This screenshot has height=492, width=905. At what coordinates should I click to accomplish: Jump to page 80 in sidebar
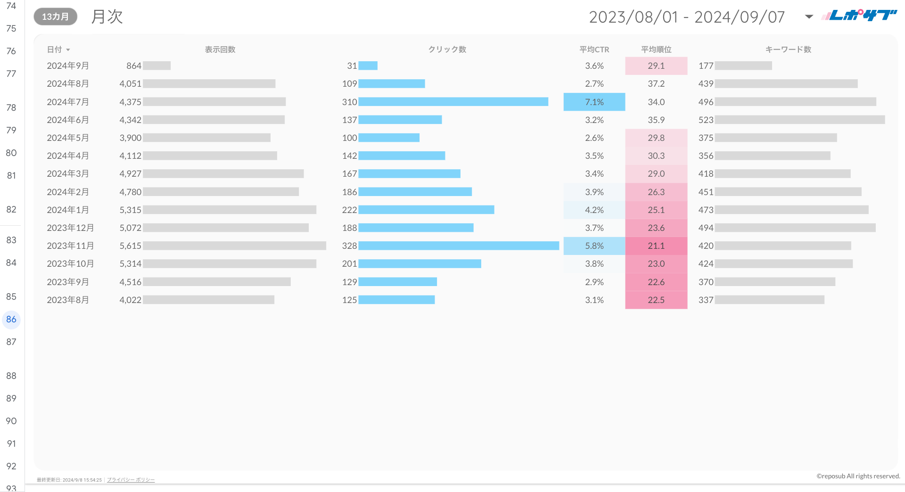pos(11,153)
